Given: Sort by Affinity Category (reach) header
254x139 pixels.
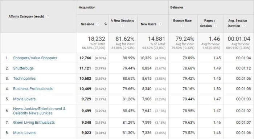Looking at the screenshot, I should pos(26,16).
